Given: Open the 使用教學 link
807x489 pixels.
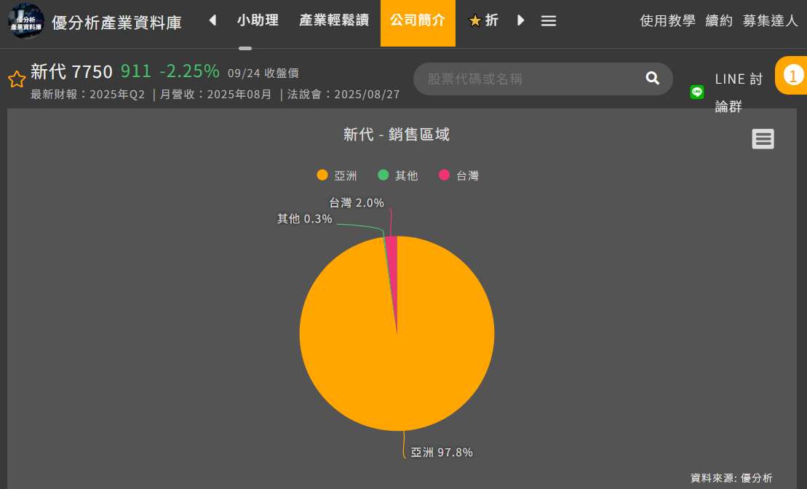Looking at the screenshot, I should coord(667,21).
